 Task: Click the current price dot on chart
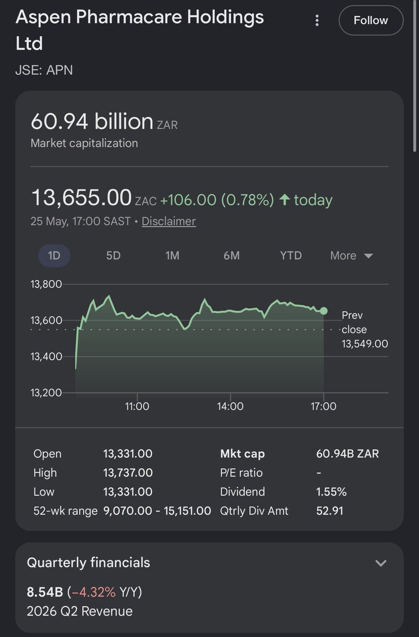324,311
